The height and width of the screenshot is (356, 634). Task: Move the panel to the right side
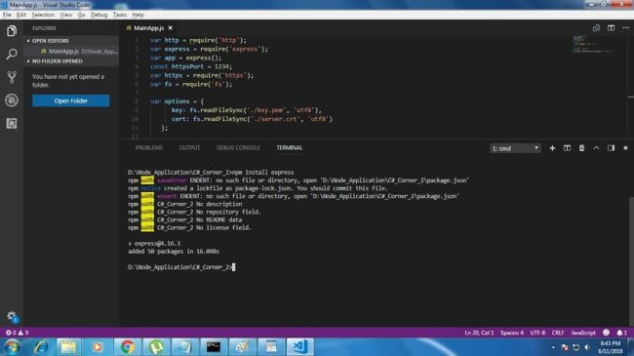(611, 148)
